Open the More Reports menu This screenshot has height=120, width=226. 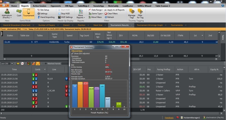coord(81,14)
